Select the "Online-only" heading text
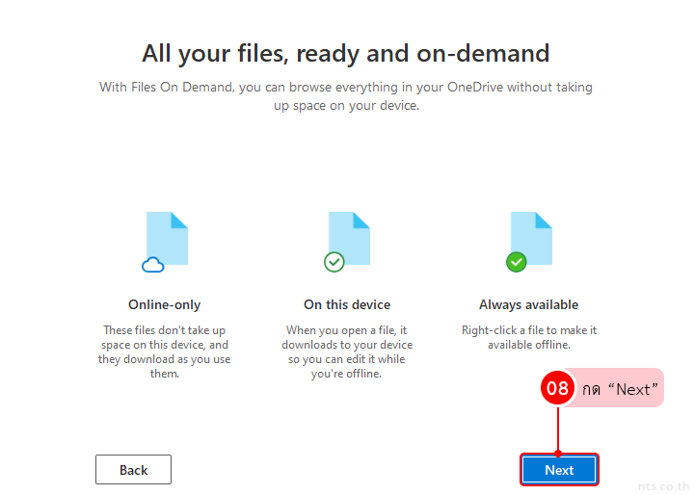Viewport: 694px width, 495px height. tap(164, 304)
